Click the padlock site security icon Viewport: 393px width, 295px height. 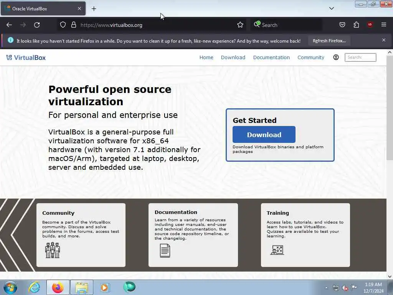pos(73,25)
